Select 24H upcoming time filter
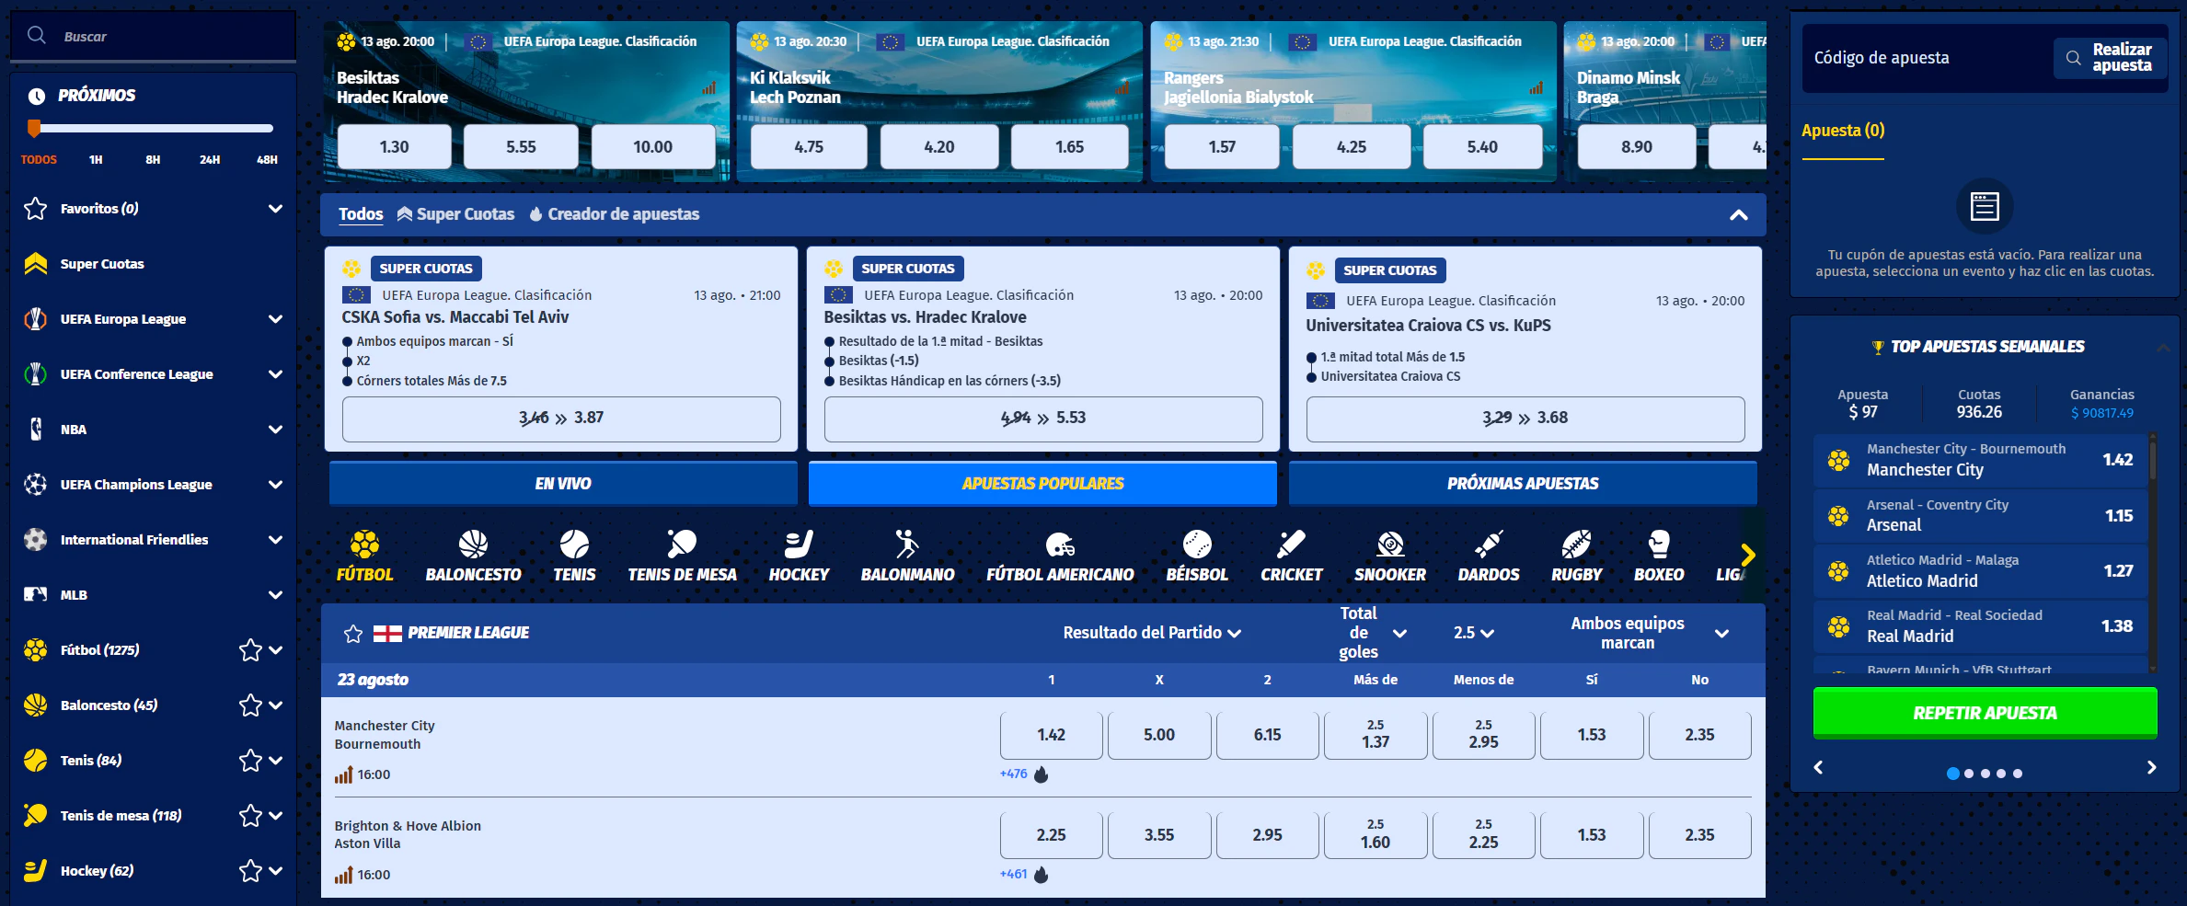This screenshot has height=906, width=2187. click(x=210, y=160)
